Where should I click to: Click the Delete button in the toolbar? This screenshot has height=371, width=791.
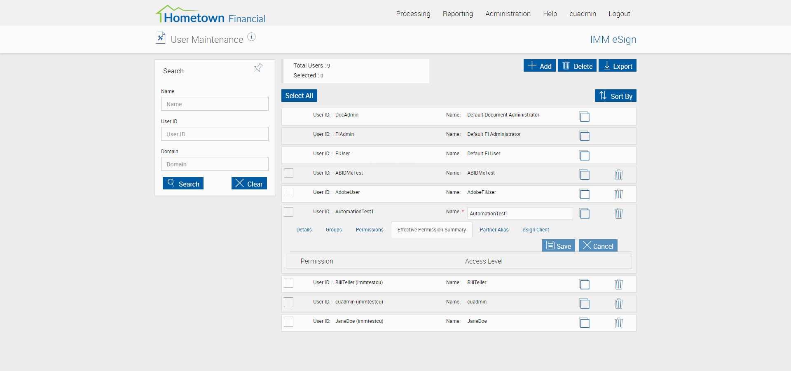click(577, 65)
